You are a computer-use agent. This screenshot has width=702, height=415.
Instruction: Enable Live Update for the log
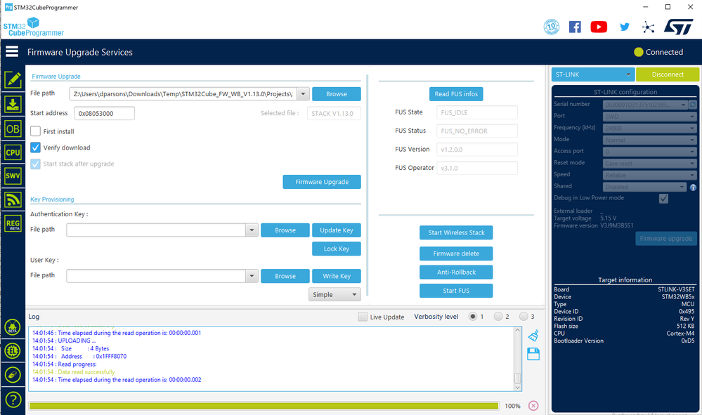363,317
